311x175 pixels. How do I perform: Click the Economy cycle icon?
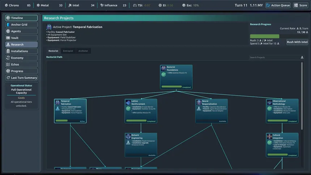(8, 58)
